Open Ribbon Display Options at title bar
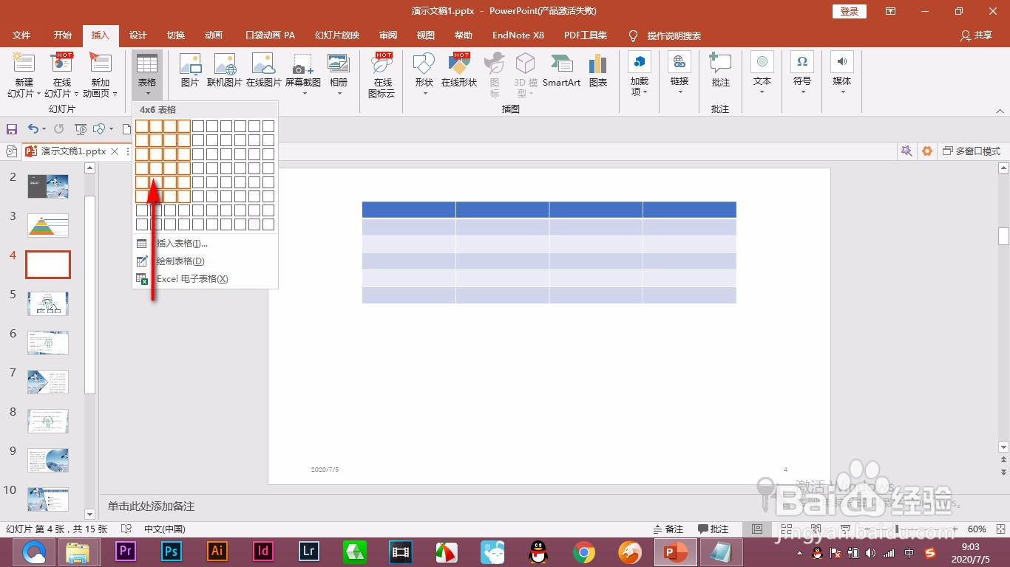1010x567 pixels. [890, 11]
